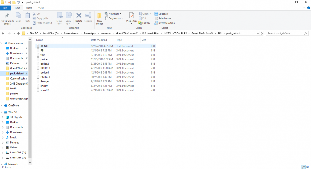This screenshot has height=169, width=311.
Task: Click Paste shortcut in Clipboard group
Action: (42, 23)
